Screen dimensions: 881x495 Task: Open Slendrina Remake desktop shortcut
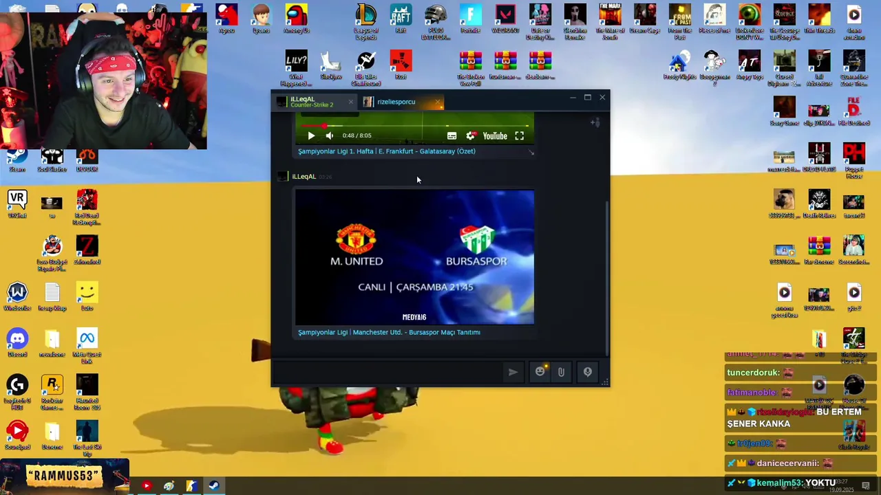click(x=575, y=22)
